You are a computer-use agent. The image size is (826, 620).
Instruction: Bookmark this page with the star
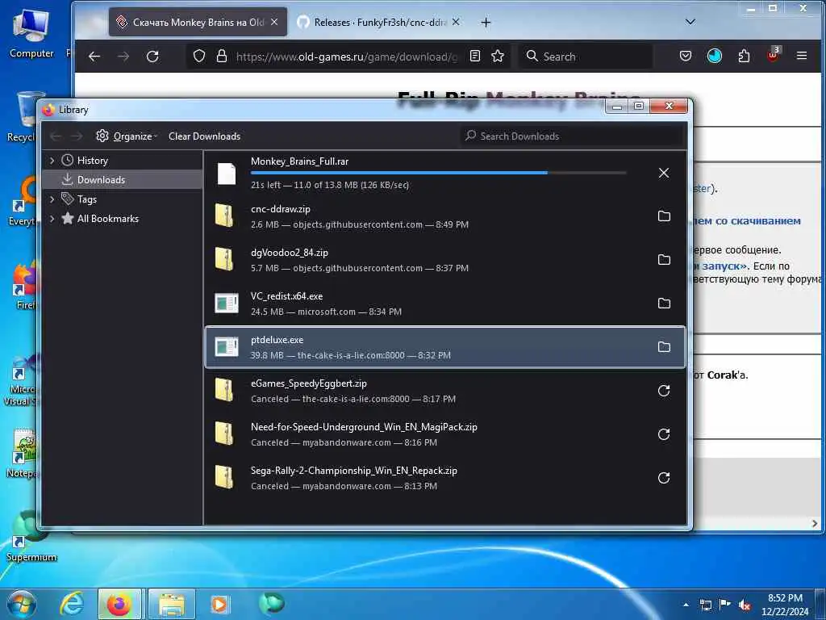497,56
